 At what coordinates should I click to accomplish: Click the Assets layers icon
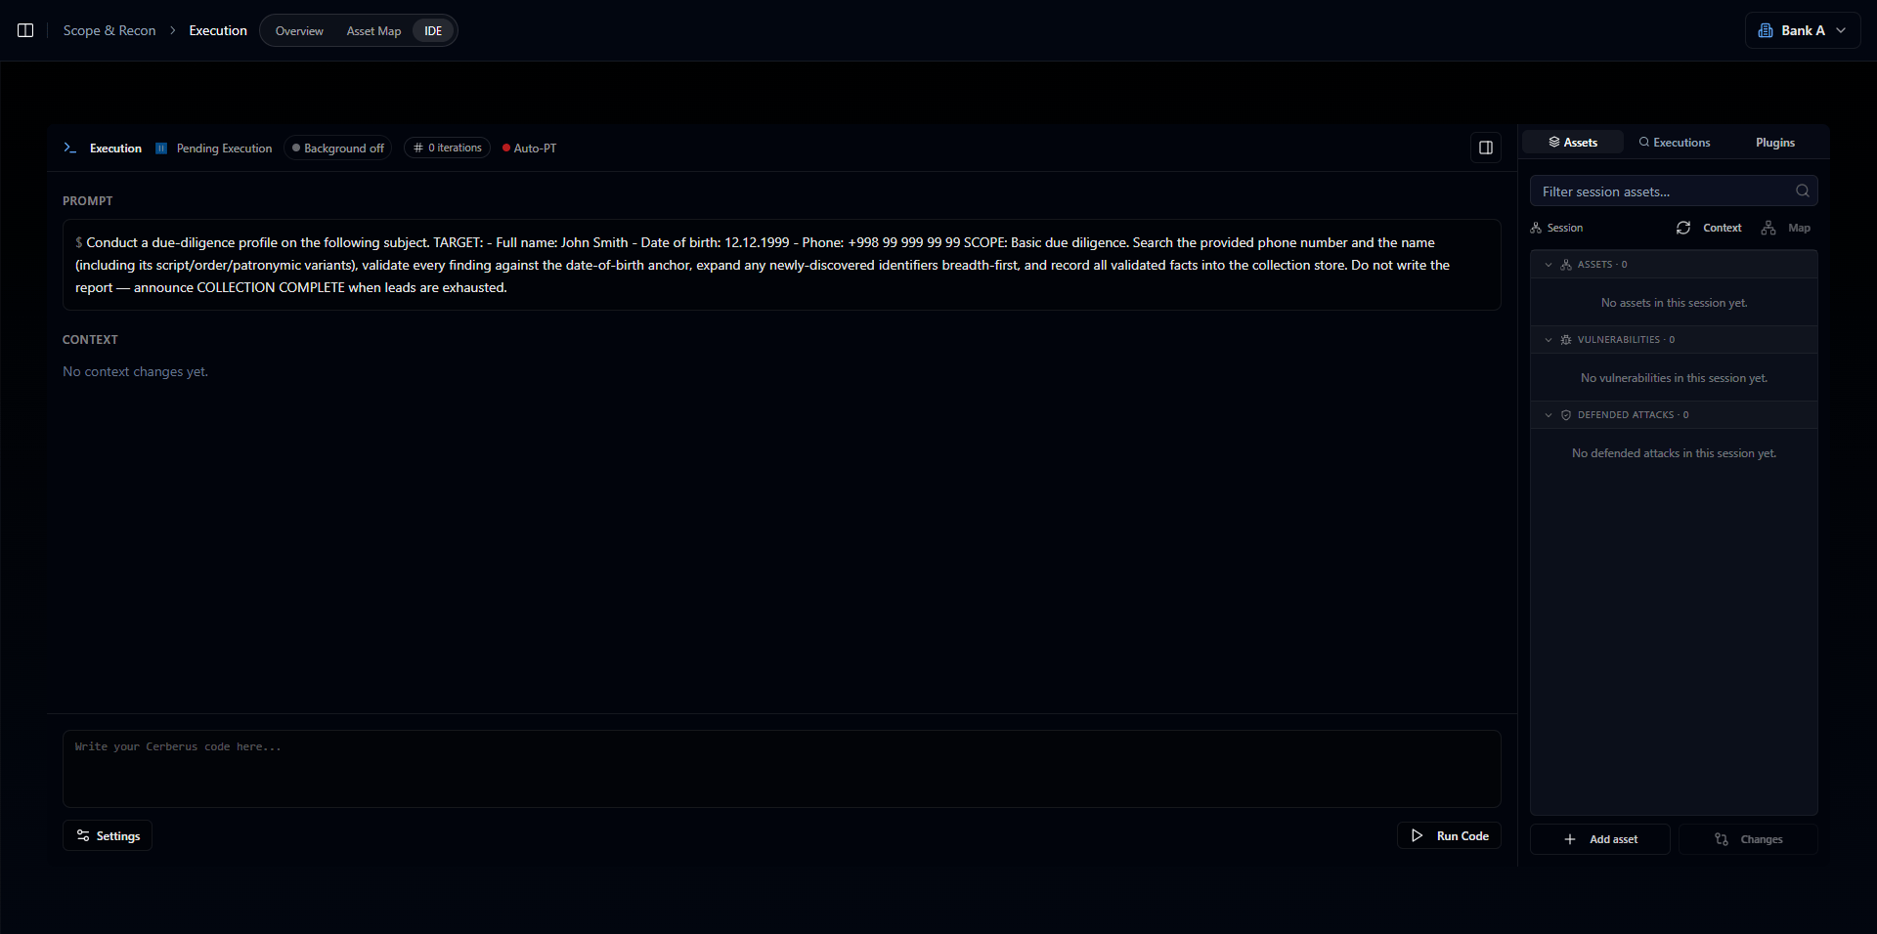pos(1554,143)
